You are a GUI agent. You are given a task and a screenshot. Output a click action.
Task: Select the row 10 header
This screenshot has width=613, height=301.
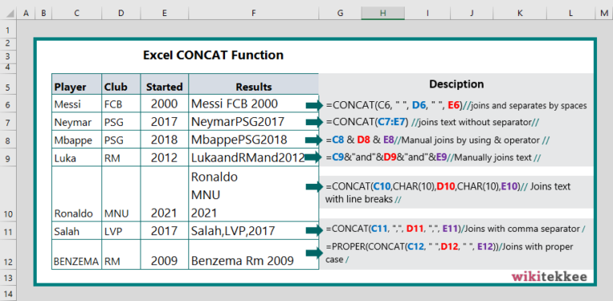9,193
